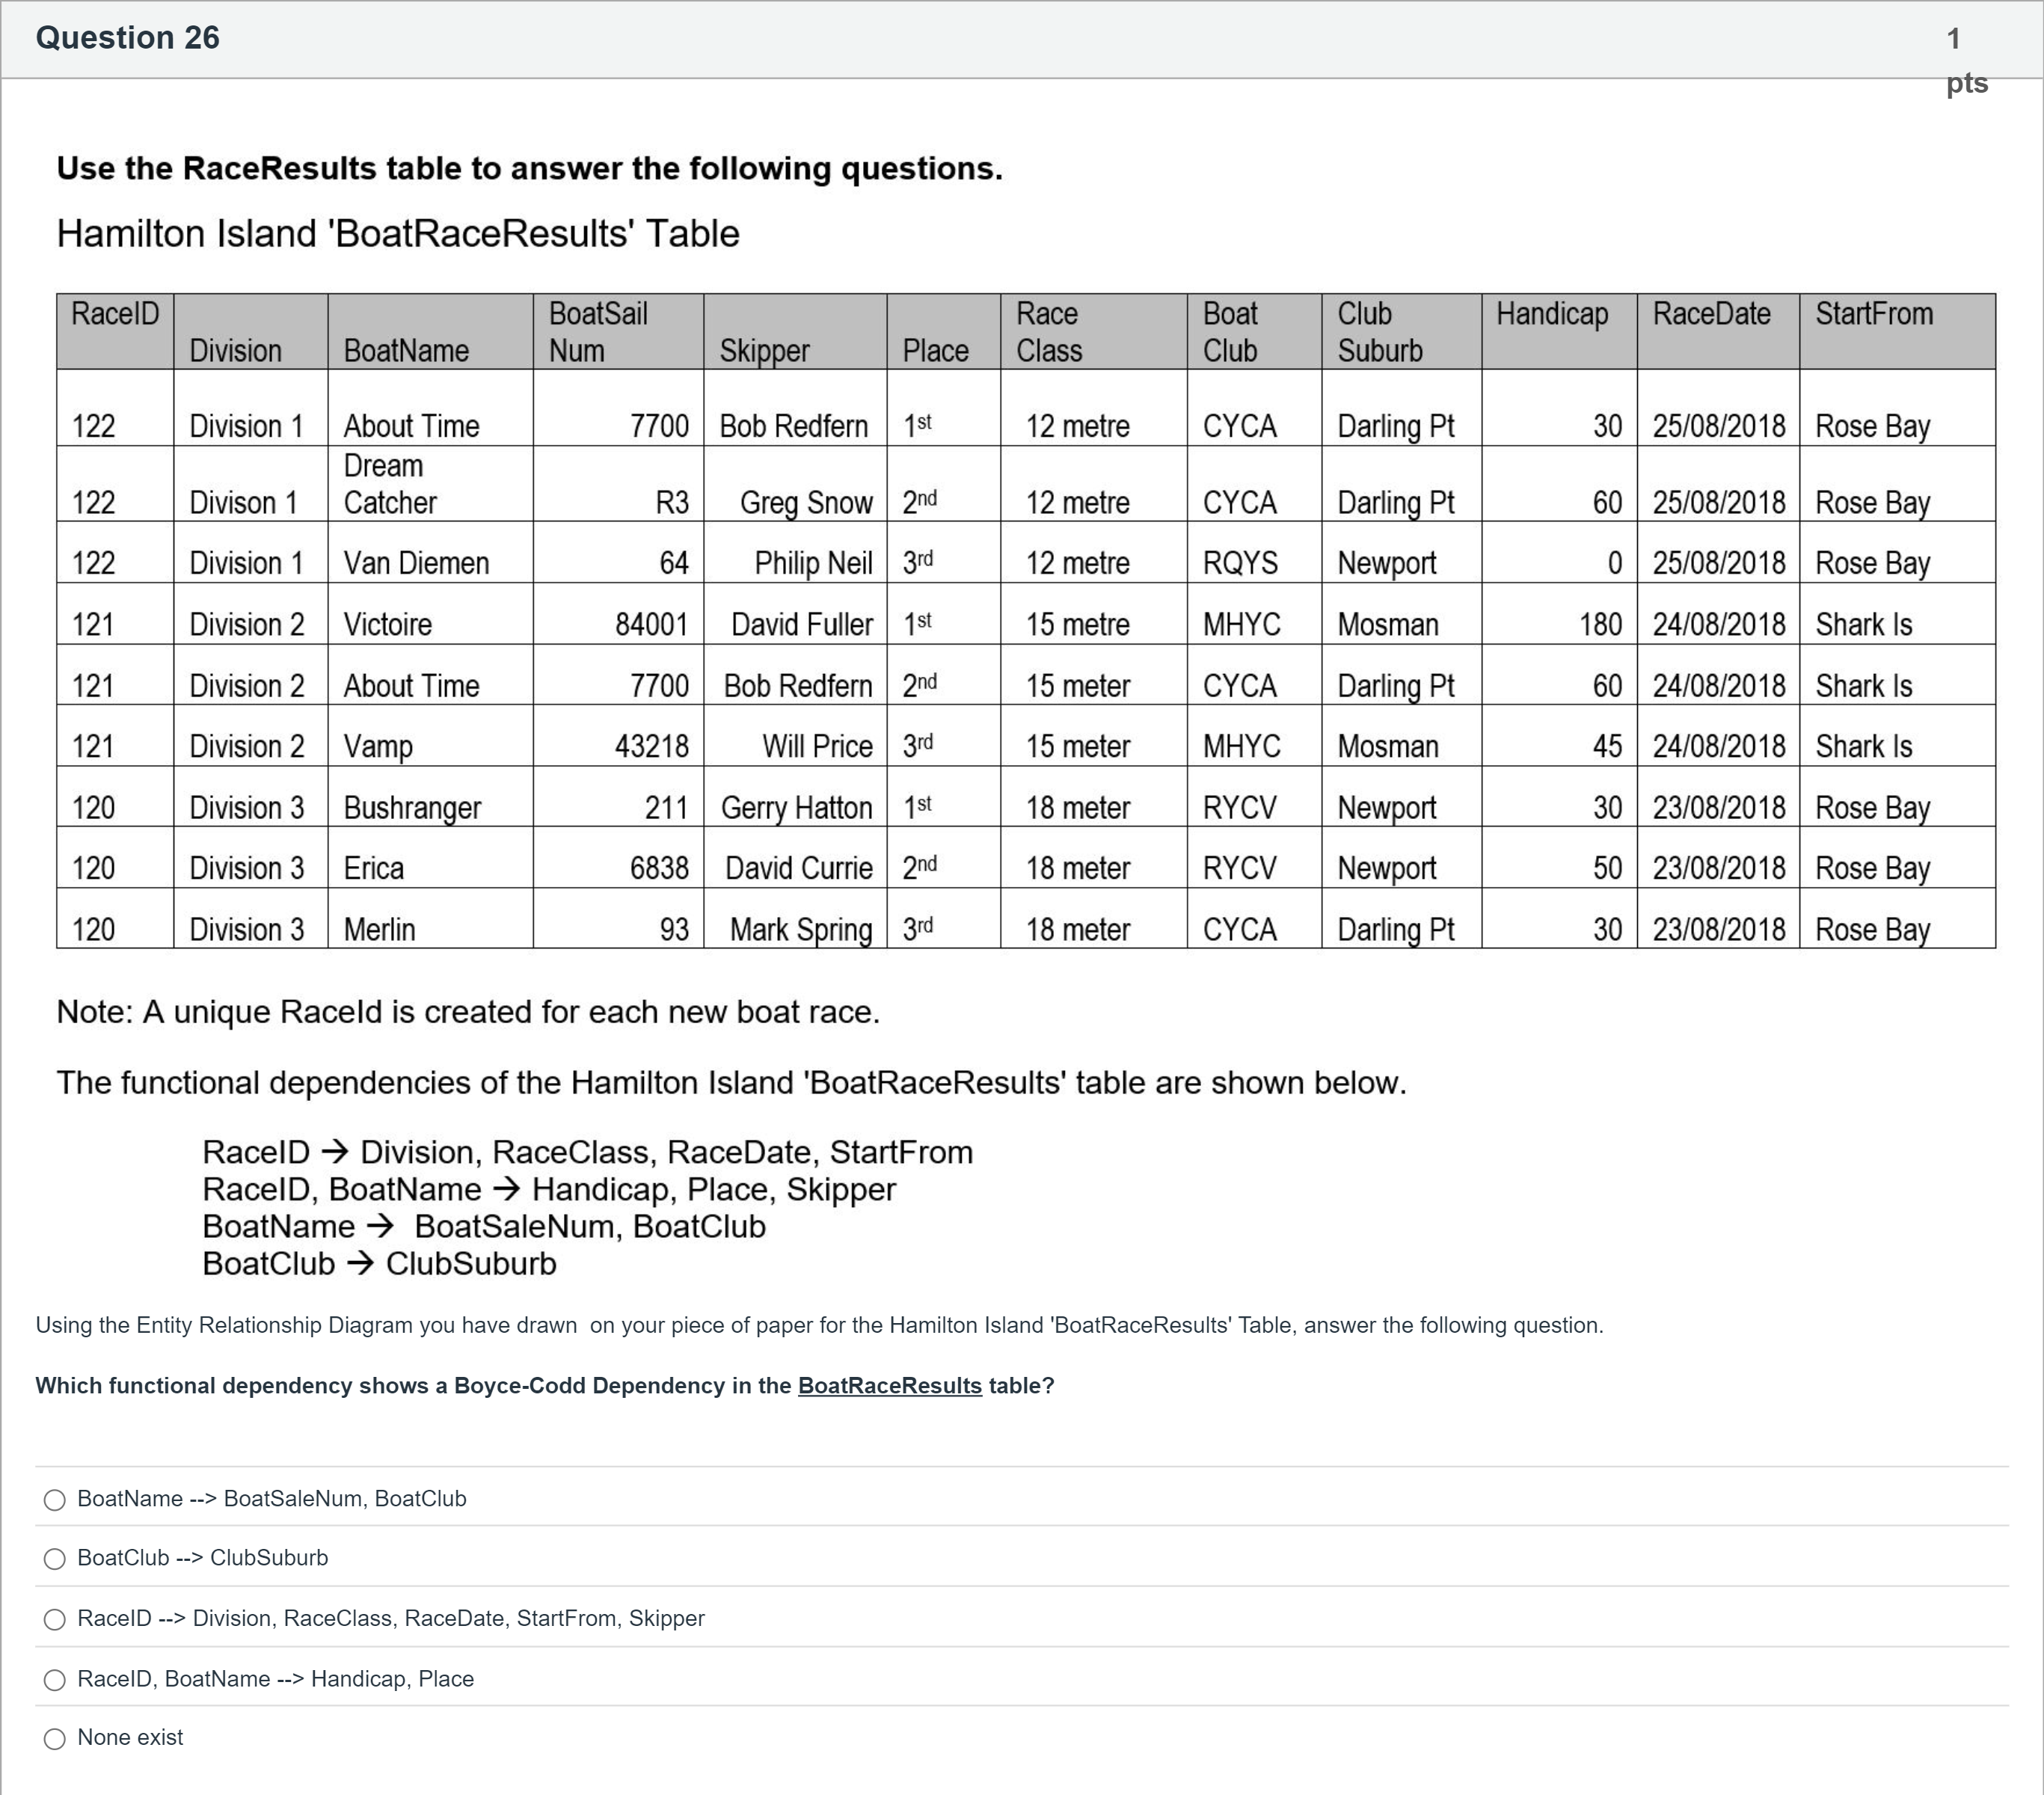
Task: Select the 'BoatClub --> ClubSuburb' radio option
Action: point(55,1559)
